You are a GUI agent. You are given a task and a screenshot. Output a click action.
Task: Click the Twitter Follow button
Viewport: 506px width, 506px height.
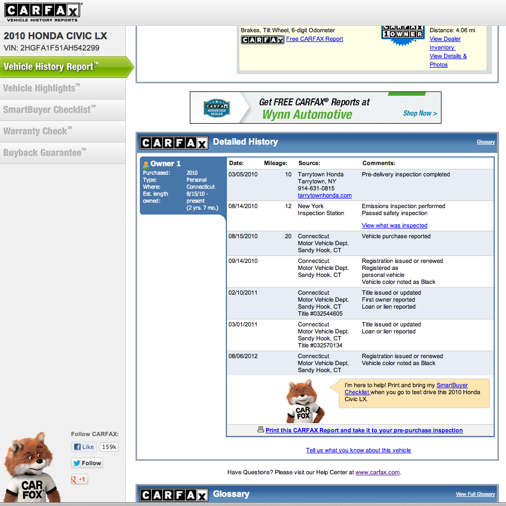tap(87, 463)
